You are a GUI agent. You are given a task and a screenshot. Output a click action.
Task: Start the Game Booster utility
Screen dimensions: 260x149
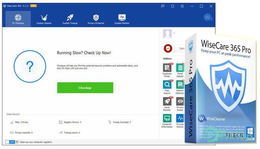coord(167,104)
